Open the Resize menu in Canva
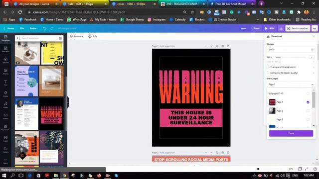Image resolution: width=319 pixels, height=179 pixels. [33, 28]
